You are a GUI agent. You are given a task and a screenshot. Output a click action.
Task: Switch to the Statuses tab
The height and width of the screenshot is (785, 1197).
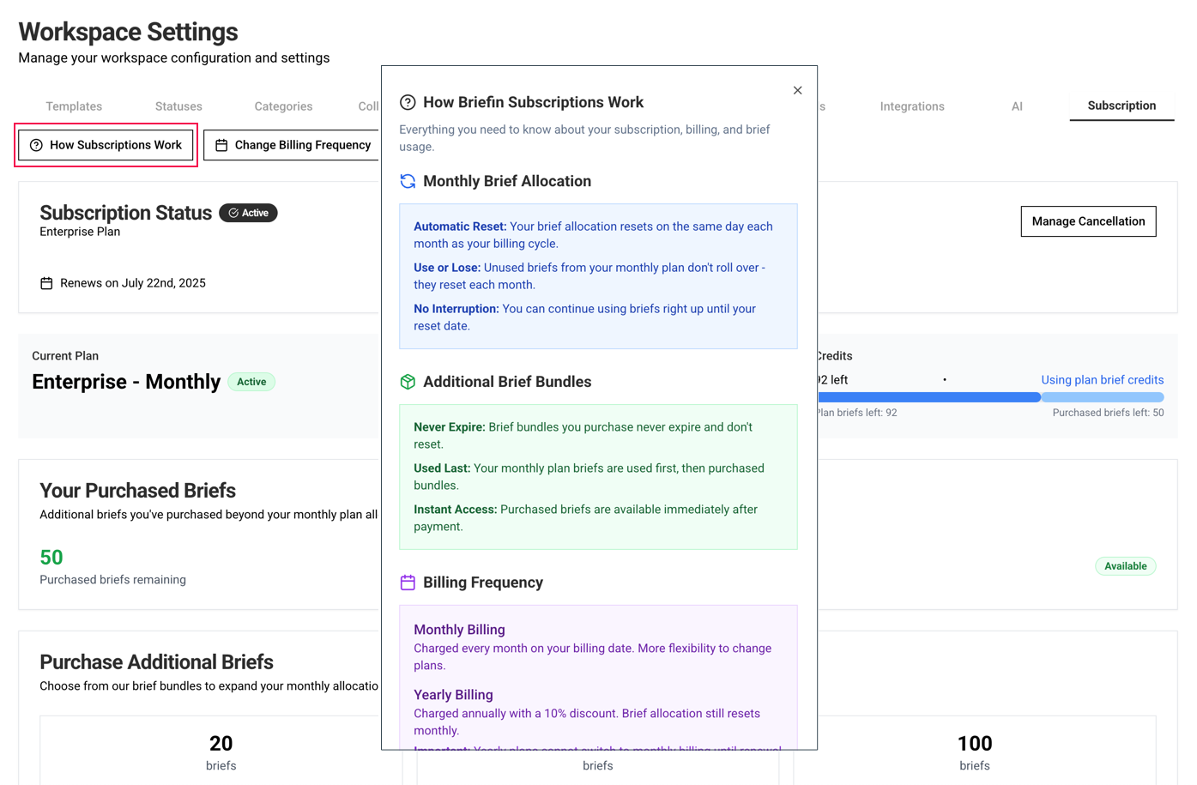point(178,106)
